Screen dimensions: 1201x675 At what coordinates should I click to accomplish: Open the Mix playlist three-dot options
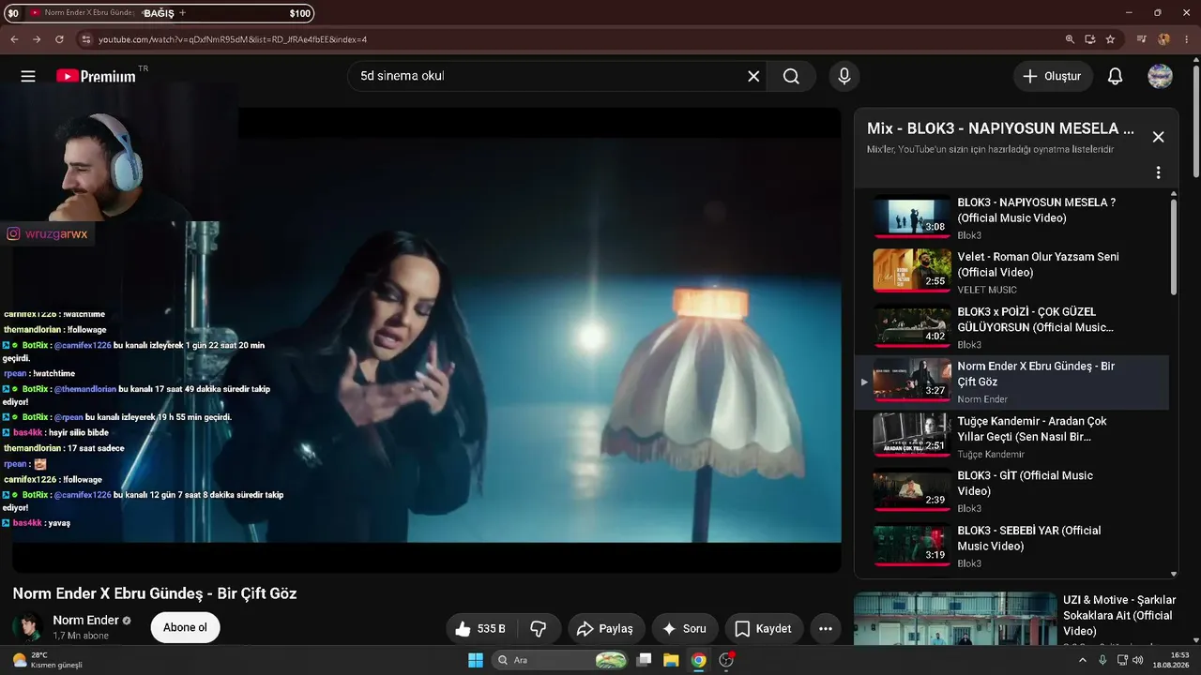(1158, 172)
